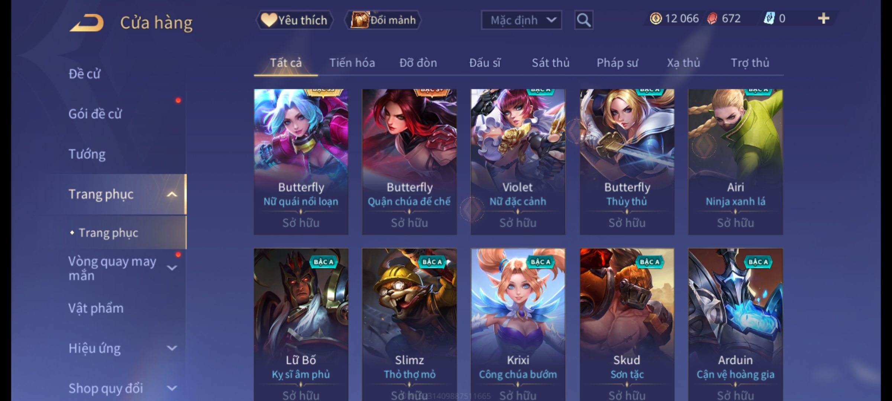Tap the plus icon to add currency

click(x=824, y=19)
